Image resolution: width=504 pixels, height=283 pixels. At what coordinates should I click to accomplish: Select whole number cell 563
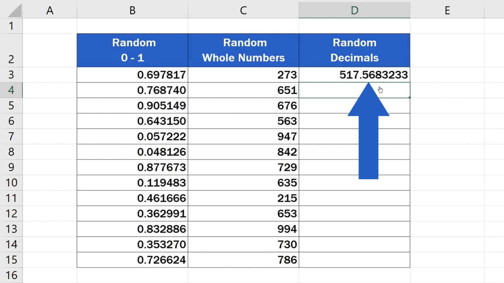243,121
